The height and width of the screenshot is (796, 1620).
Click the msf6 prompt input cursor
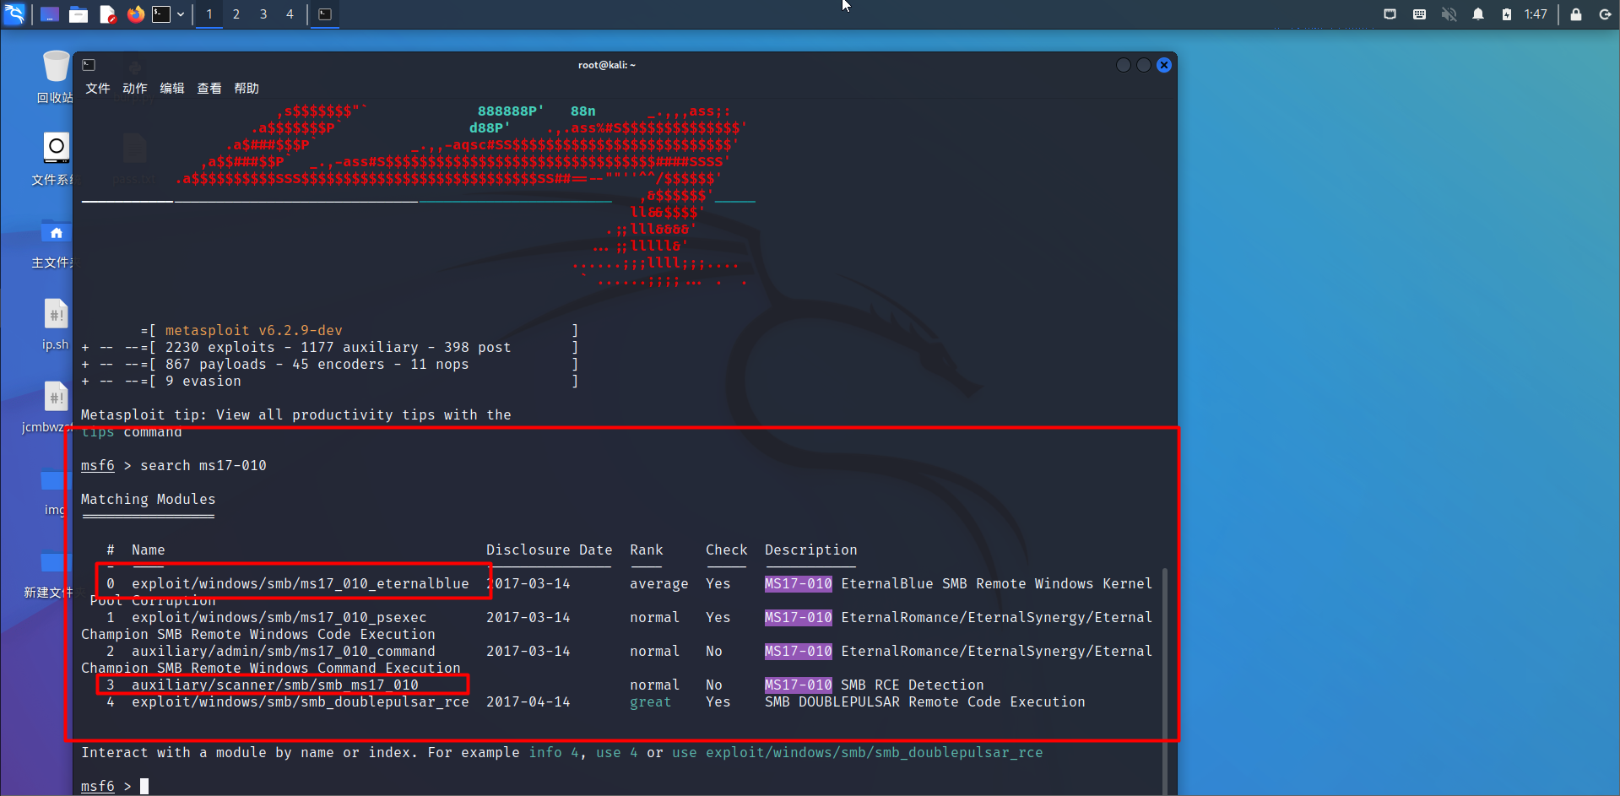[144, 787]
